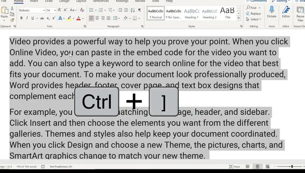Open the Editor pane
305x173 pixels.
pos(286,12)
